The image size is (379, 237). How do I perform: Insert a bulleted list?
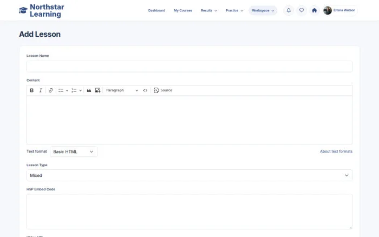tap(61, 90)
